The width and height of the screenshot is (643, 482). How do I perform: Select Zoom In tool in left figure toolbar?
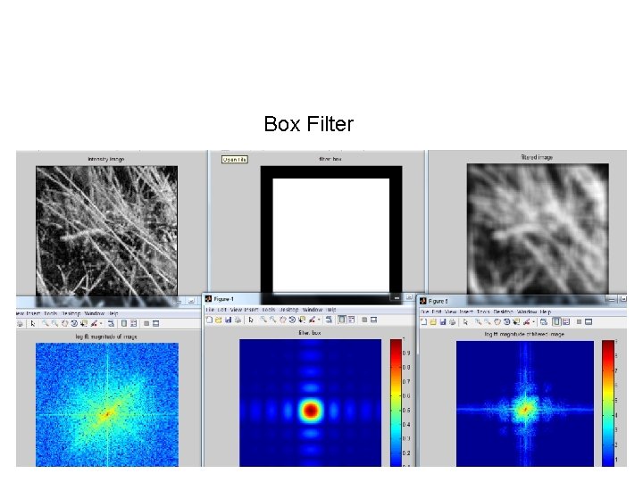click(x=46, y=324)
